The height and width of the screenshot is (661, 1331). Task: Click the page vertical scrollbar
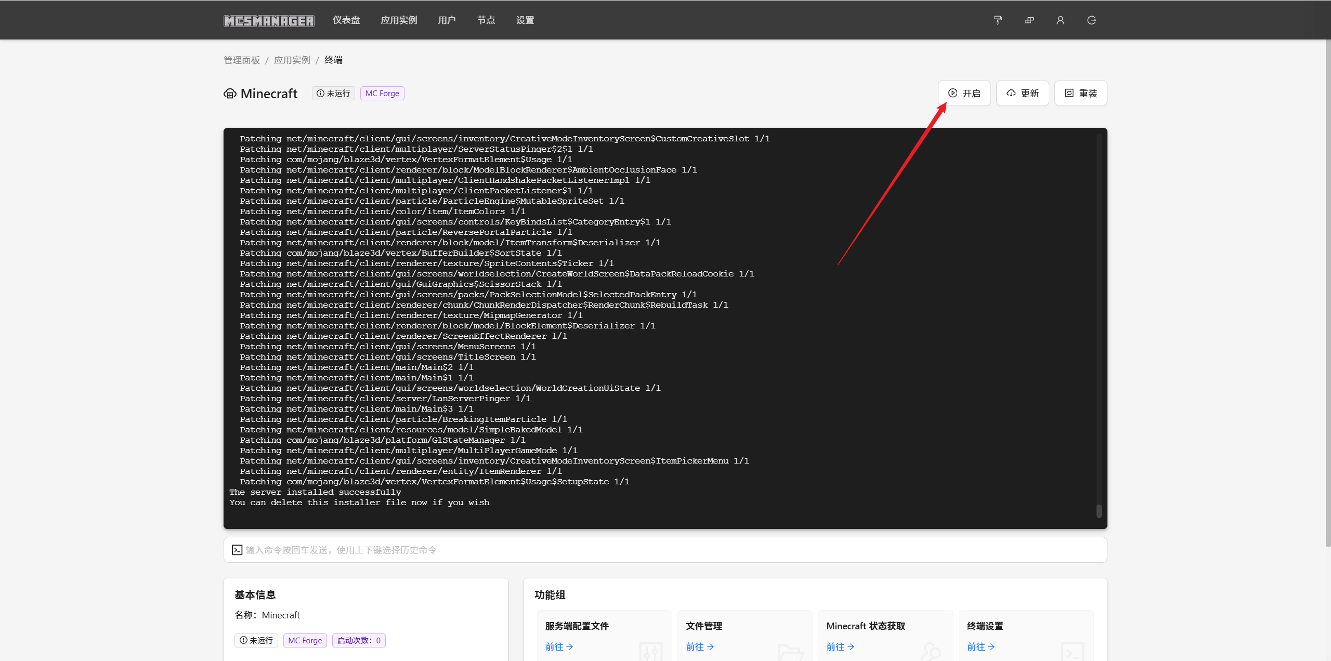click(x=1328, y=294)
